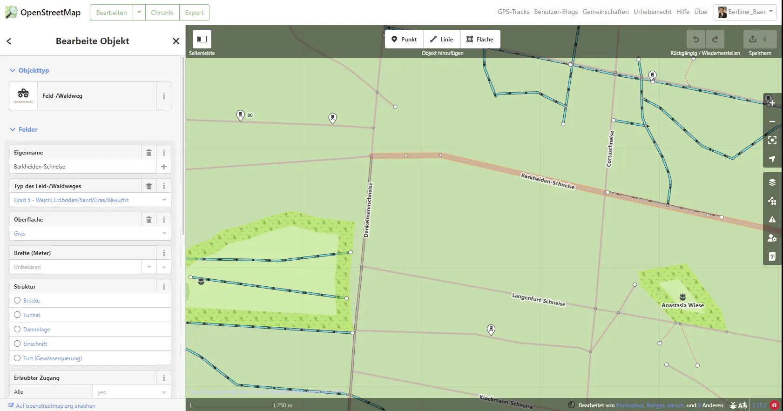Click the geolocate arrow icon
The height and width of the screenshot is (411, 783).
(772, 159)
